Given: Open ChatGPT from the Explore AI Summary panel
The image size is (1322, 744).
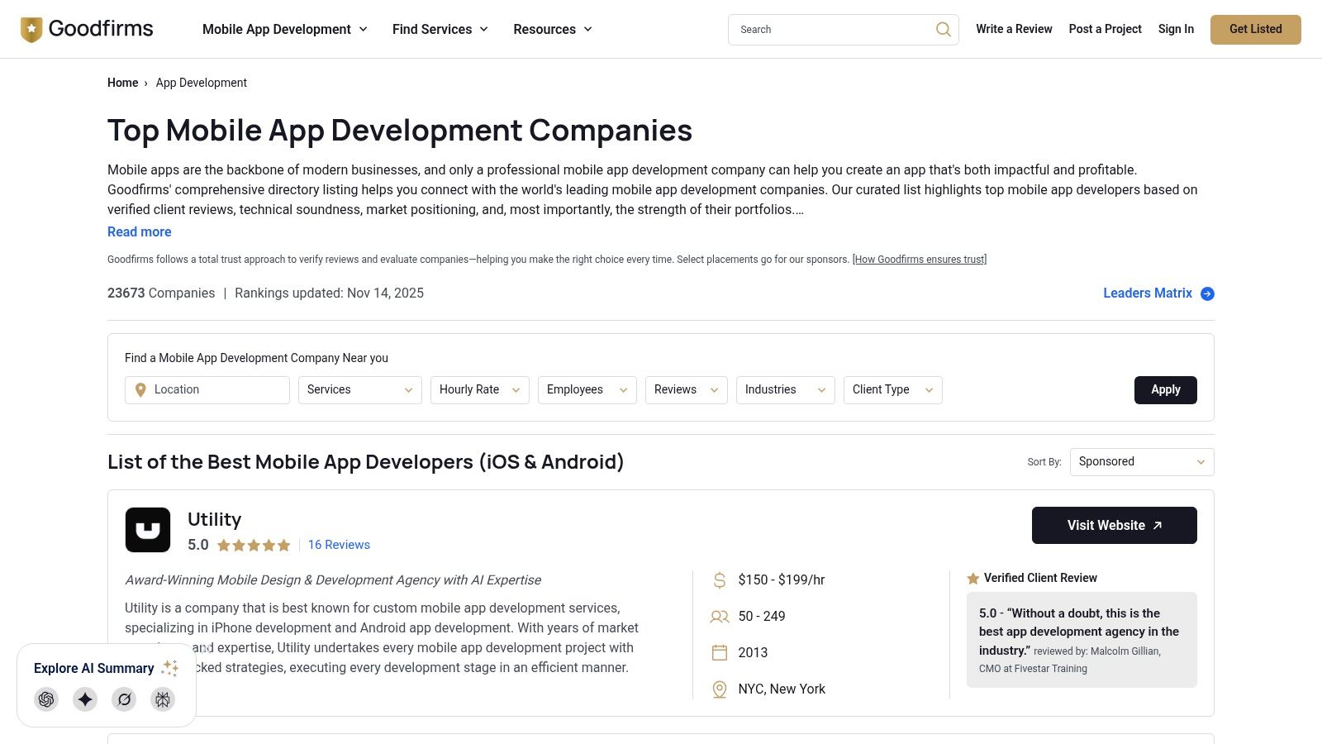Looking at the screenshot, I should point(46,699).
